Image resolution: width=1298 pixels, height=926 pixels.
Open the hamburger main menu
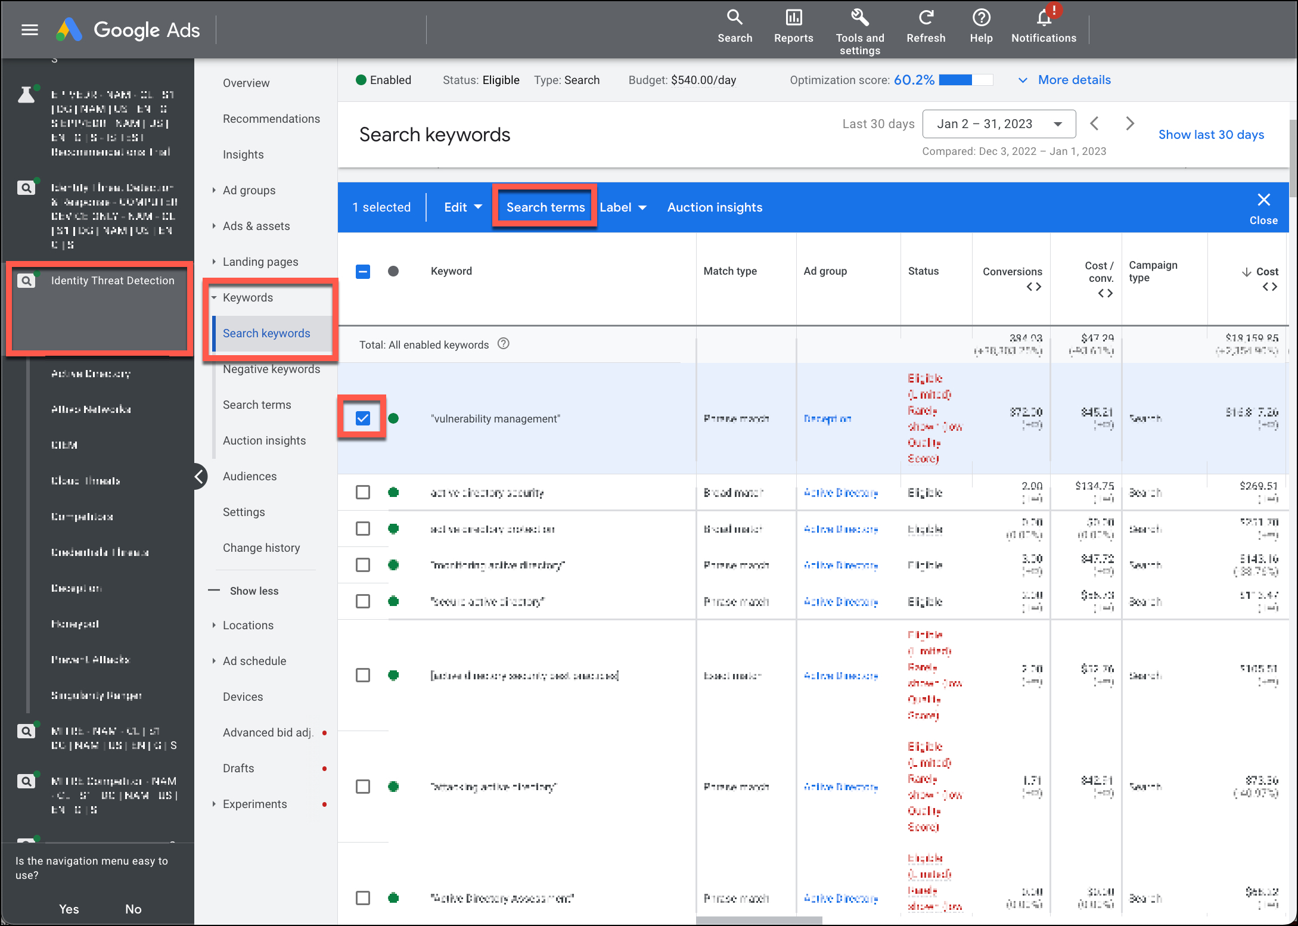pyautogui.click(x=29, y=30)
